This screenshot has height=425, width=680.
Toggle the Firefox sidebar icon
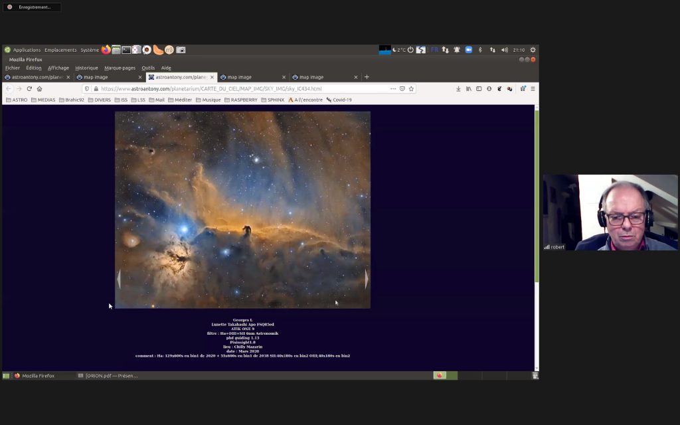(479, 89)
